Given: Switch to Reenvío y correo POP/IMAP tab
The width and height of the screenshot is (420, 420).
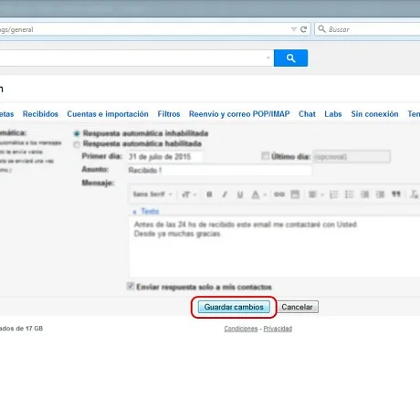Looking at the screenshot, I should (x=239, y=114).
